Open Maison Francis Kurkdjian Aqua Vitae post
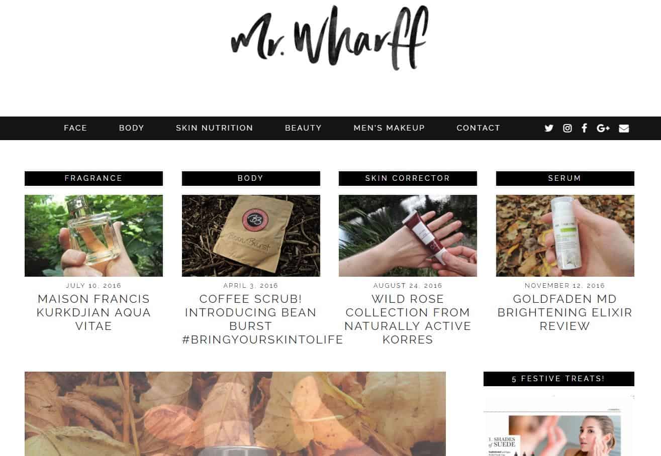This screenshot has height=456, width=661. (93, 312)
